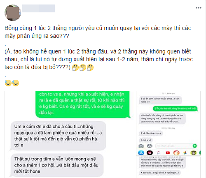Open the YouTube icon in app drawer
Image resolution: width=206 pixels, height=178 pixels.
[168, 153]
